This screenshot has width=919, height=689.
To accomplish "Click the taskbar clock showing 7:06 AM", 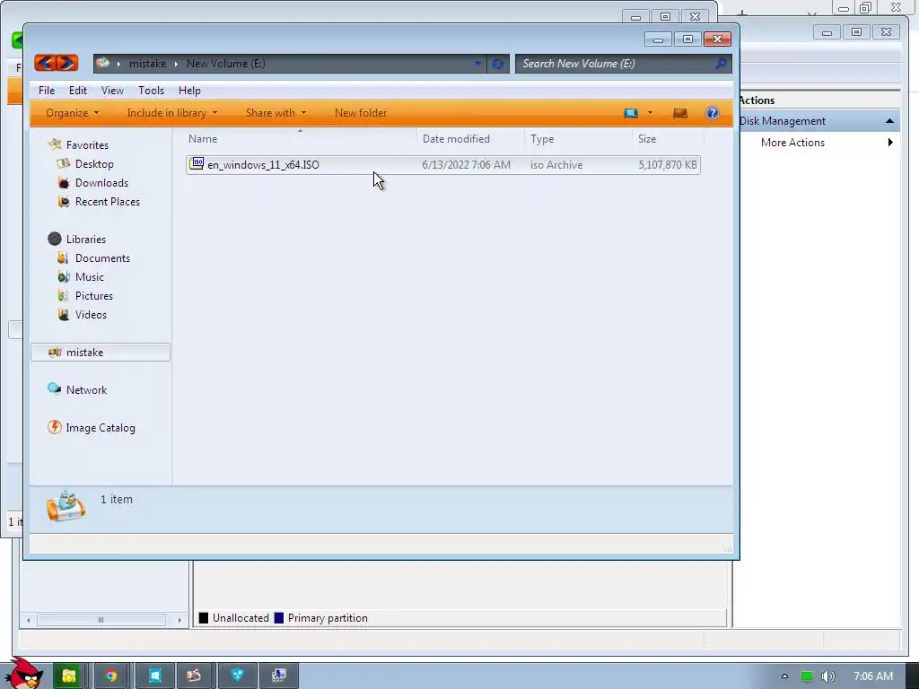I will [x=872, y=676].
